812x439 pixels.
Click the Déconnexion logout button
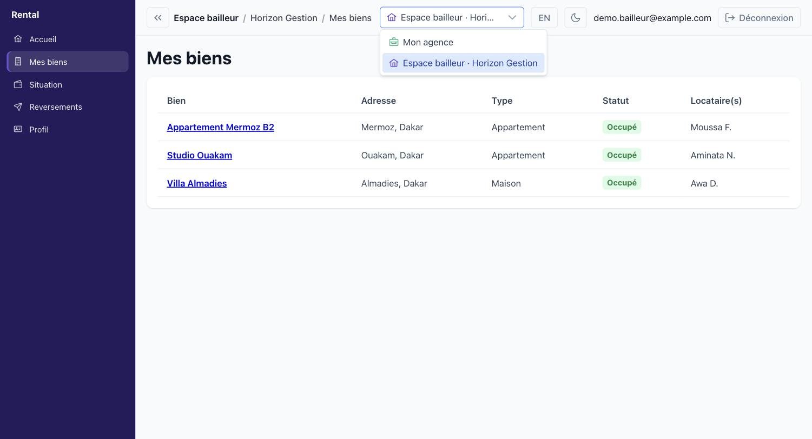coord(759,18)
